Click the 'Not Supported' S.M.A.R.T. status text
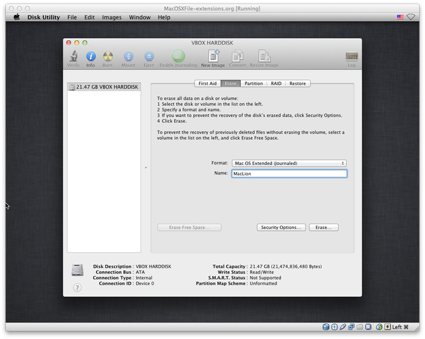 [265, 278]
